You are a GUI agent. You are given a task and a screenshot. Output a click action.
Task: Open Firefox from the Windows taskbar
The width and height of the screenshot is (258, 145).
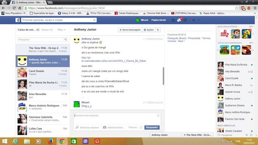(x=50, y=141)
